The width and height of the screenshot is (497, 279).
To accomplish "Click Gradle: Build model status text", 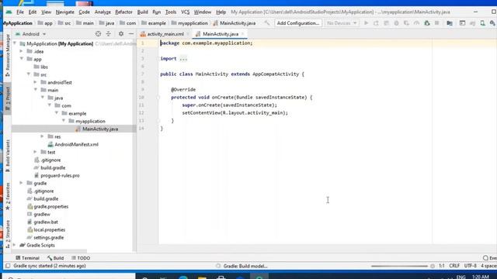I will [x=245, y=266].
